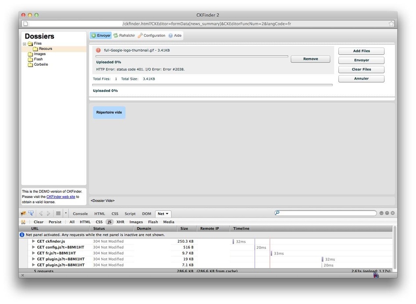Open the Net tab dropdown arrow

pos(167,214)
